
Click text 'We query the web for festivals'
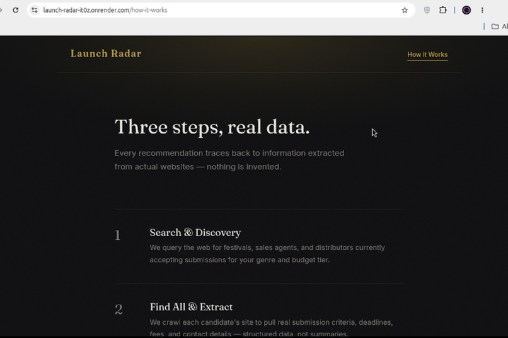[x=200, y=247]
